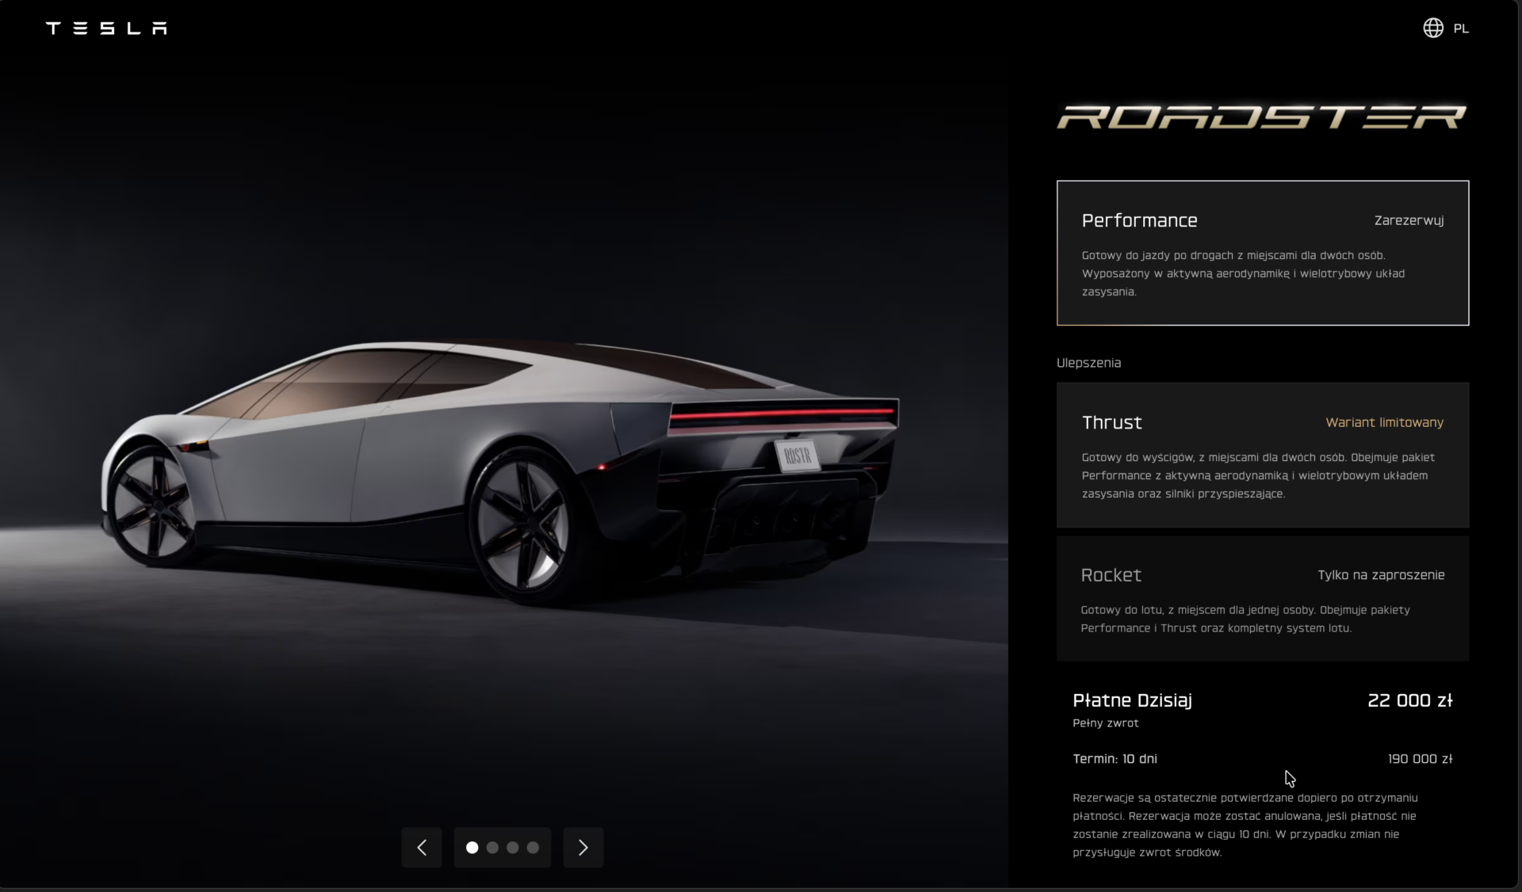Click the Roadster car image

coord(501,472)
